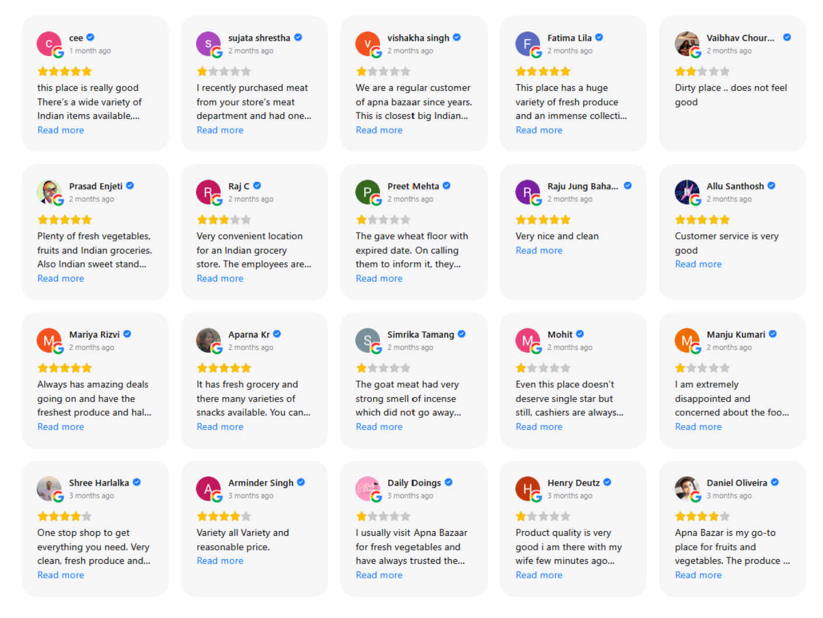Click Prasad Enjeti's profile photo
The image size is (823, 618).
[50, 192]
